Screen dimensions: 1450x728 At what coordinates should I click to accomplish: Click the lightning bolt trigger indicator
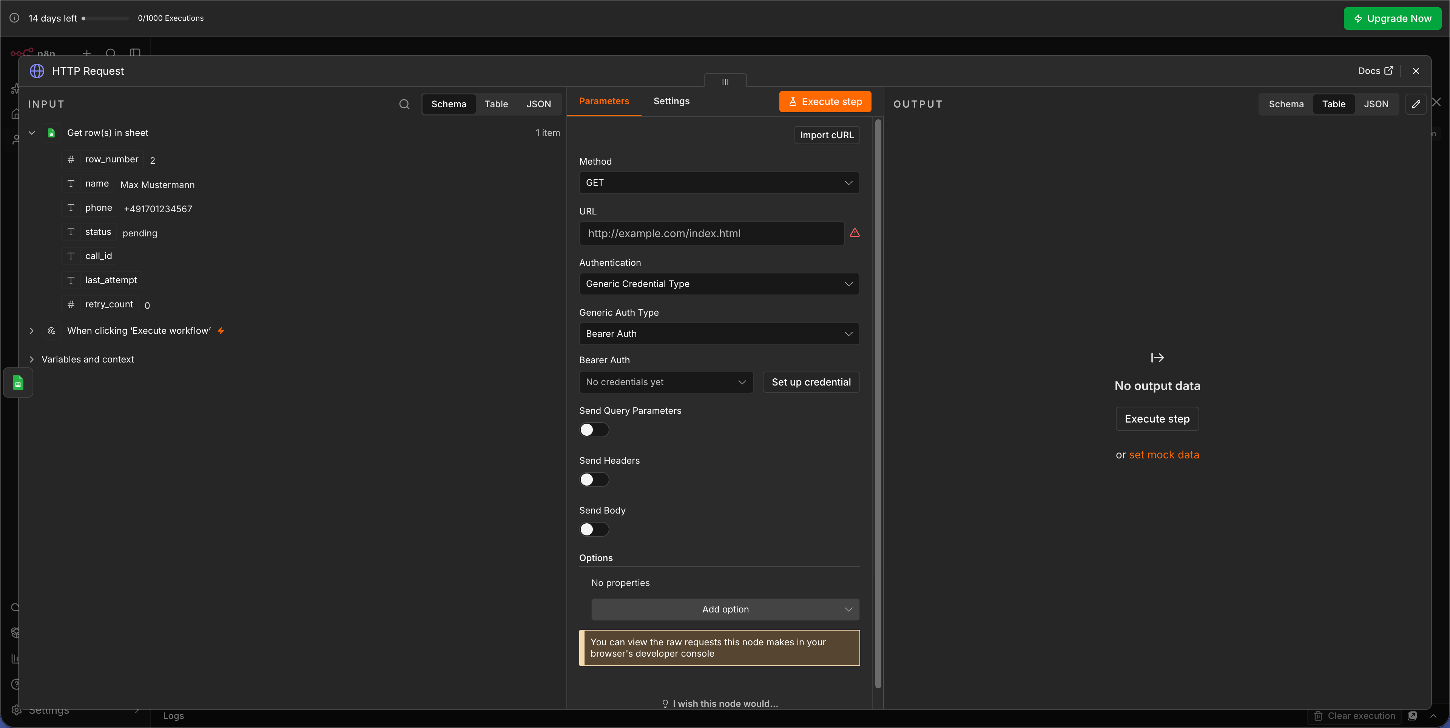(x=221, y=331)
